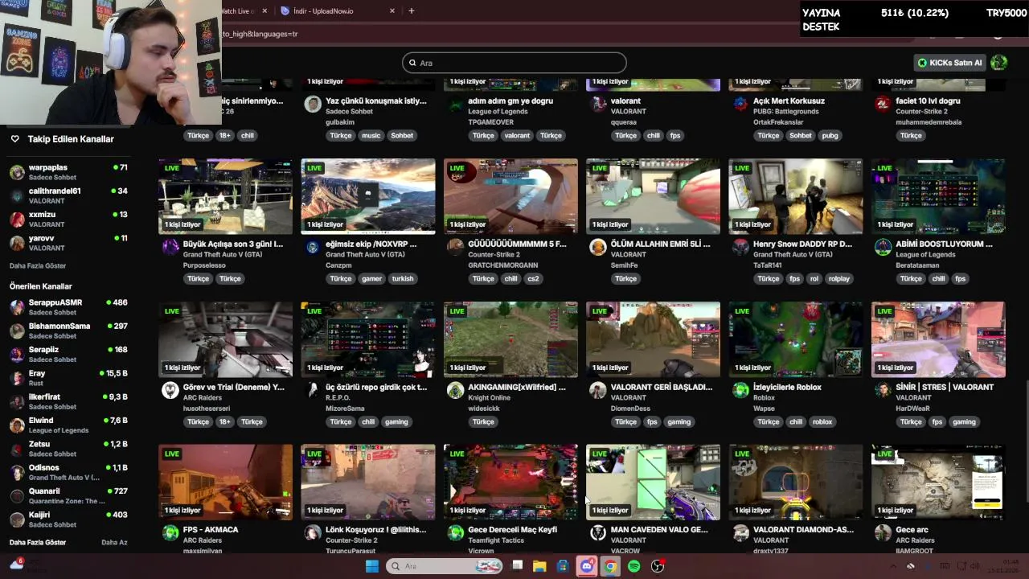Open Discord from the taskbar
1029x579 pixels.
point(587,566)
